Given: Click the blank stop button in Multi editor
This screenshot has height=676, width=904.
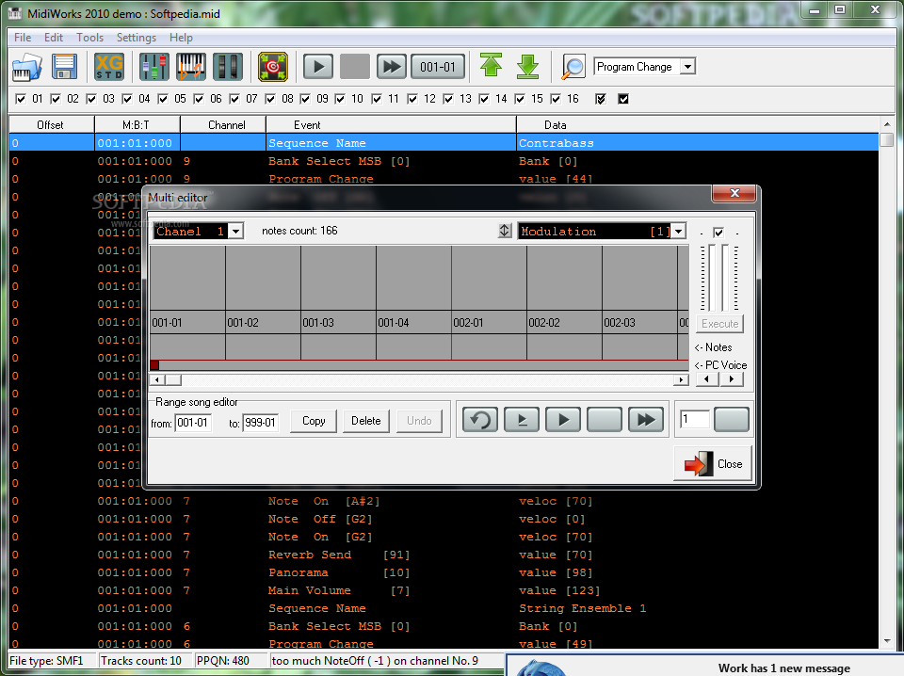Looking at the screenshot, I should pos(605,420).
